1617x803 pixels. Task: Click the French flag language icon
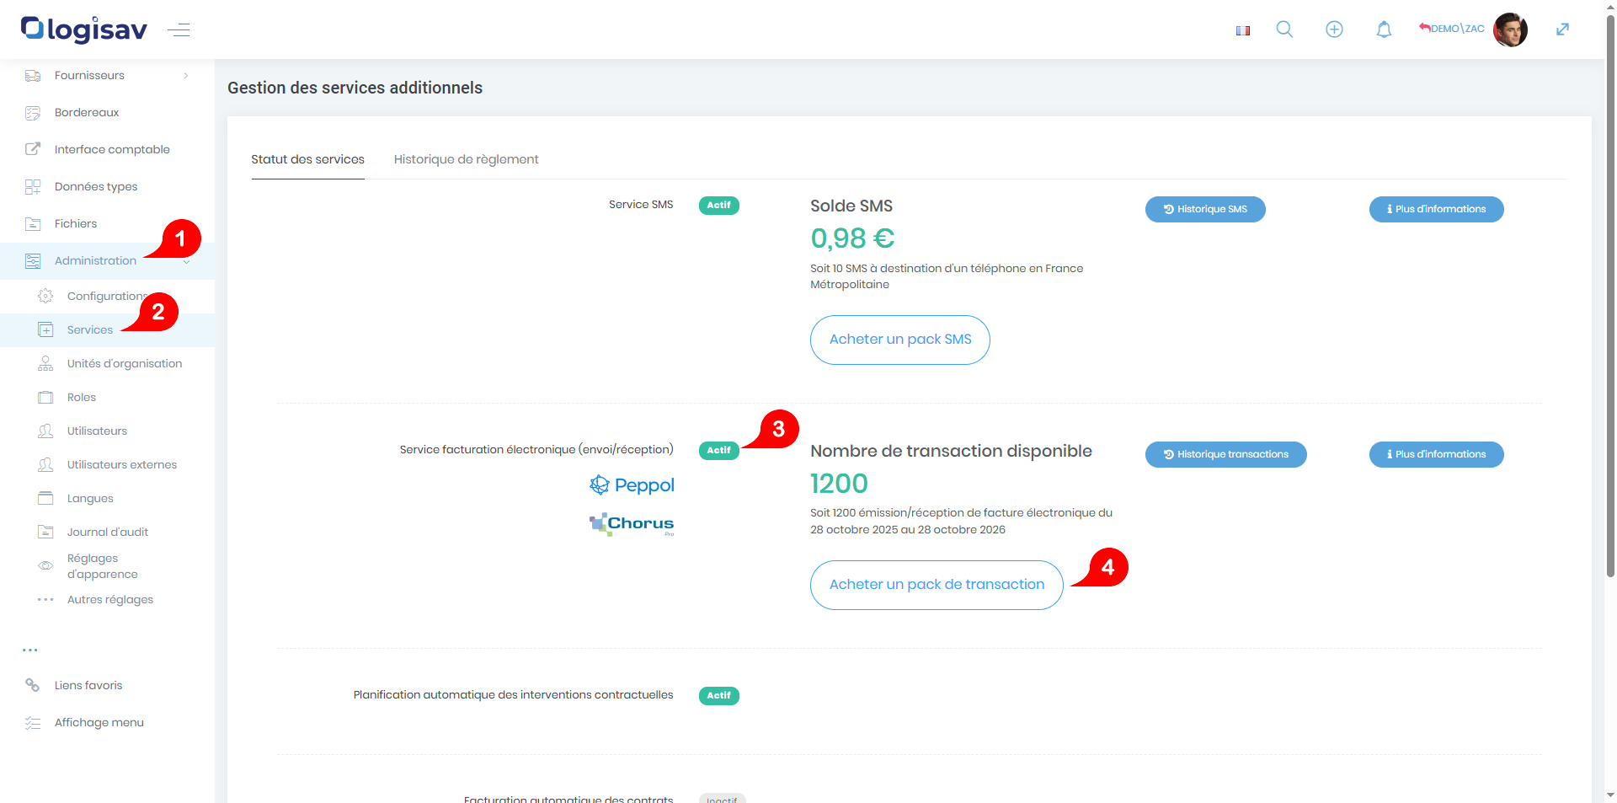1242,30
